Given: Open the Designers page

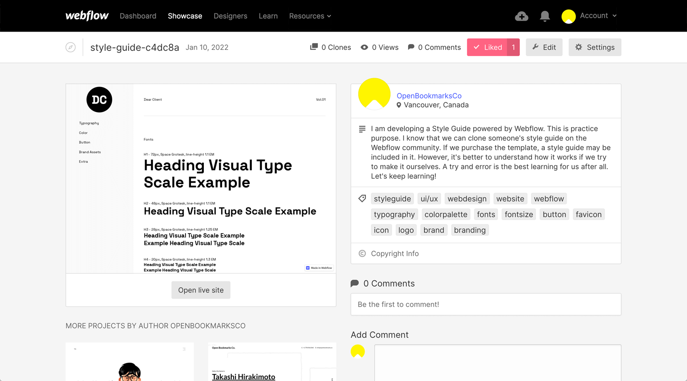Looking at the screenshot, I should point(230,16).
